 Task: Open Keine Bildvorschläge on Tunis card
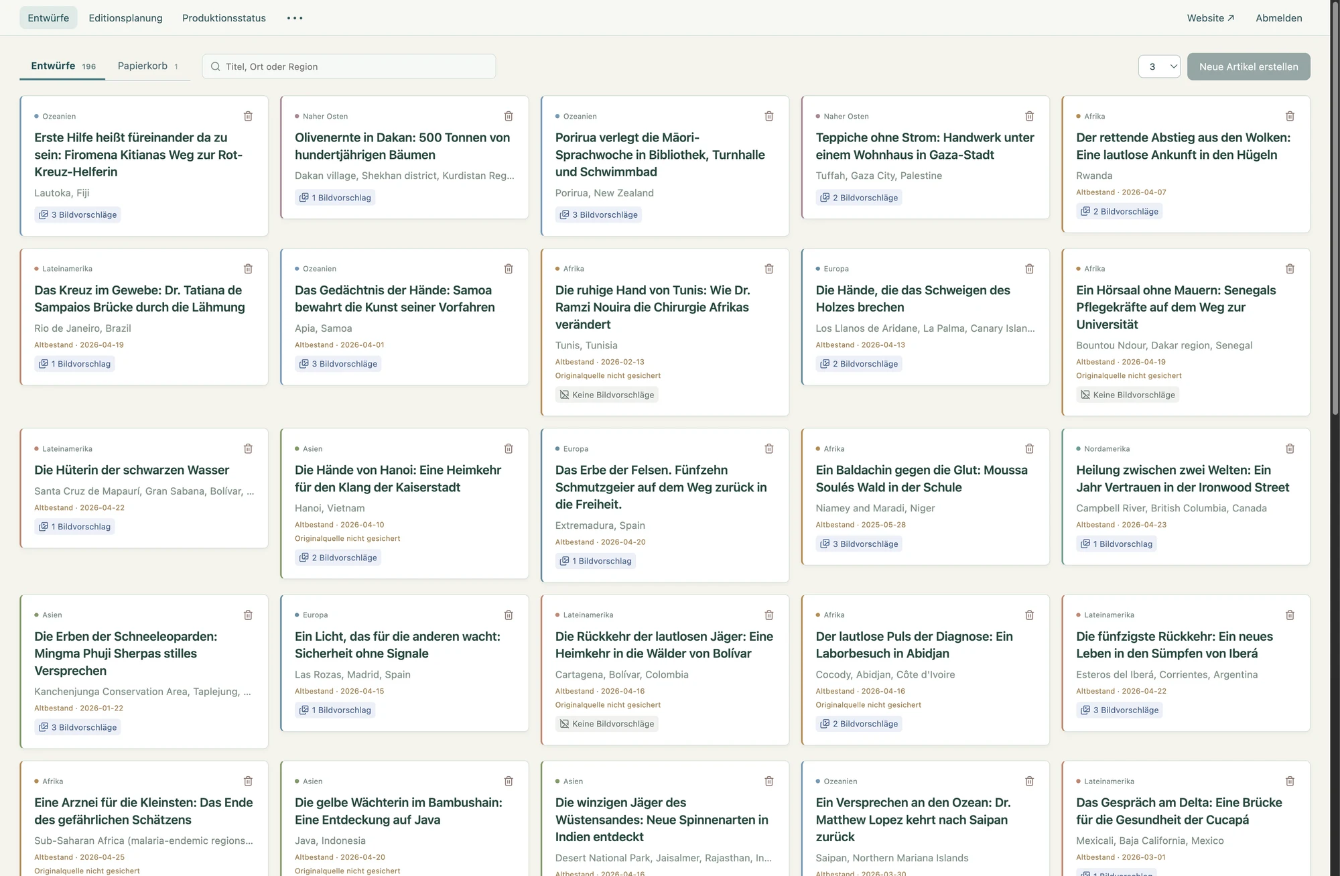pos(607,395)
